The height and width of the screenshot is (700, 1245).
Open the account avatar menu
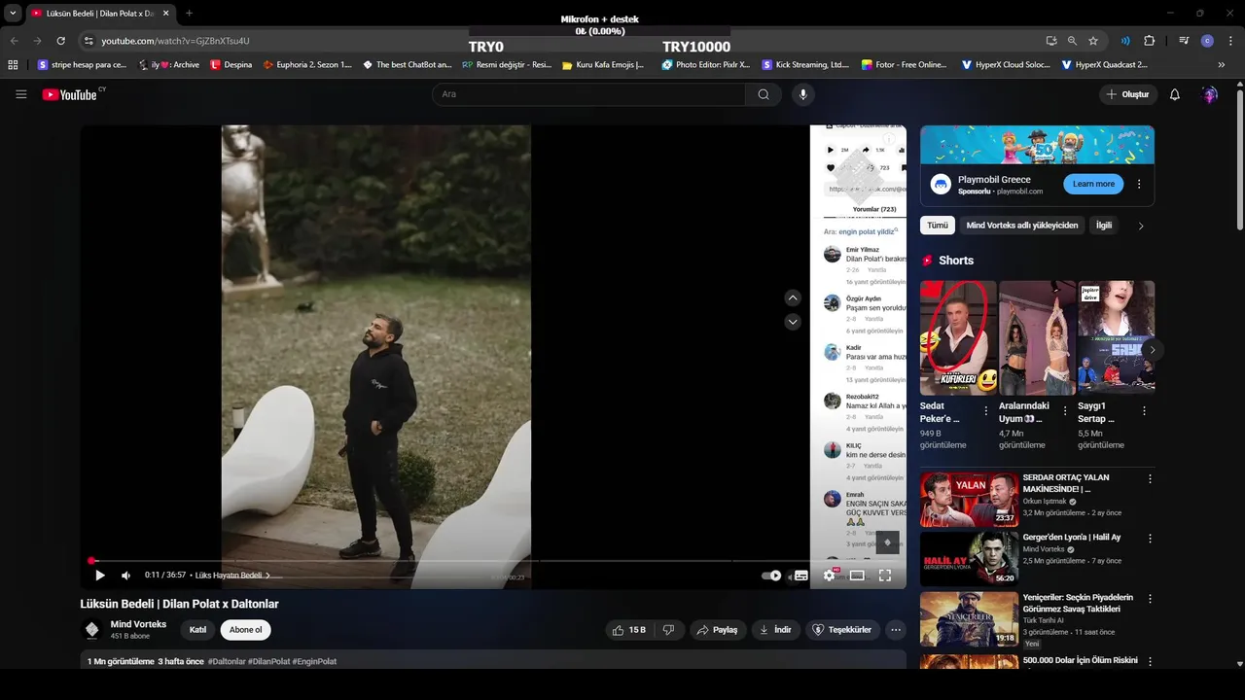tap(1209, 94)
